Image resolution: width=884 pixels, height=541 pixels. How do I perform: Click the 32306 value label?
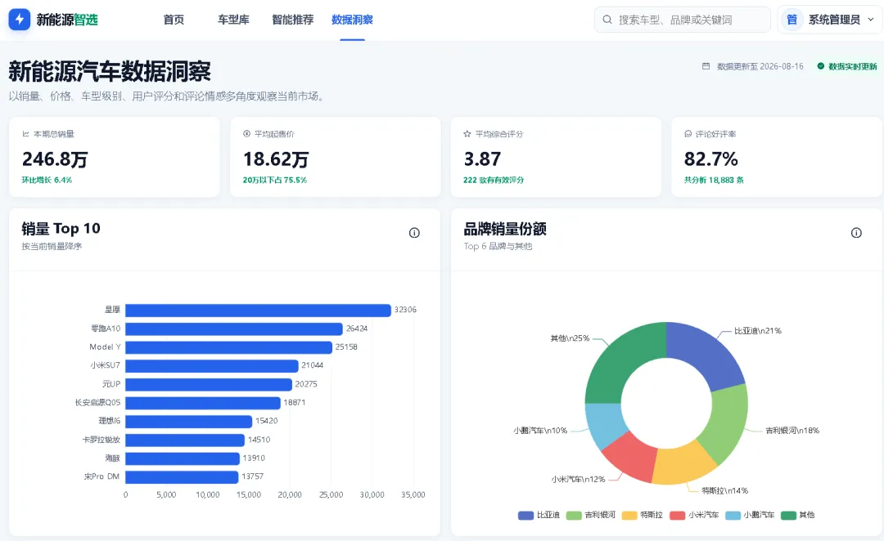pos(405,311)
